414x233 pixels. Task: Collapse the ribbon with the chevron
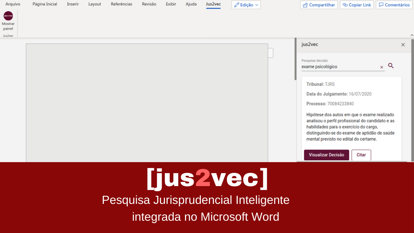[412, 35]
